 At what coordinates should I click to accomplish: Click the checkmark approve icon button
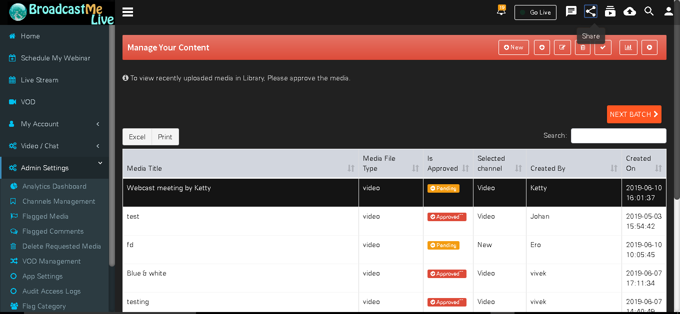tap(603, 47)
